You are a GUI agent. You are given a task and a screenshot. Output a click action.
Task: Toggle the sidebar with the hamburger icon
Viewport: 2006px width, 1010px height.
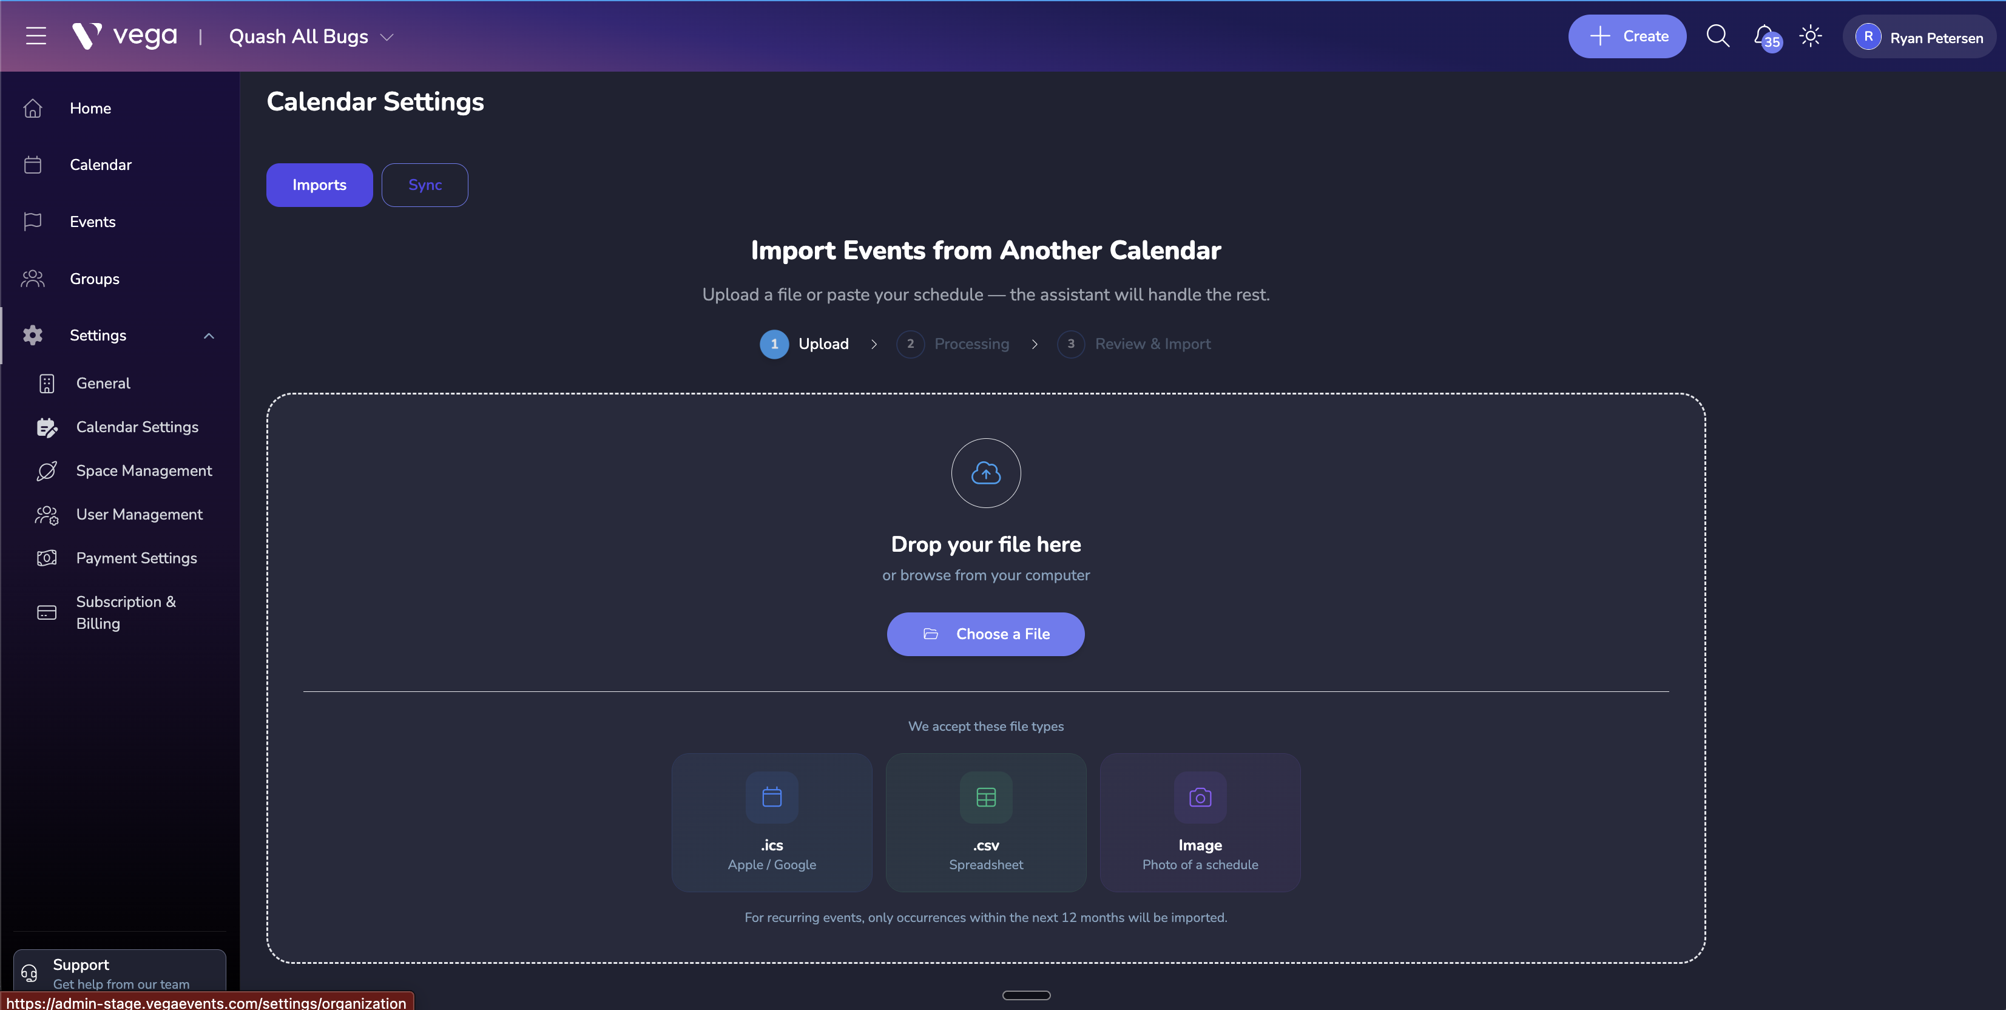click(35, 35)
